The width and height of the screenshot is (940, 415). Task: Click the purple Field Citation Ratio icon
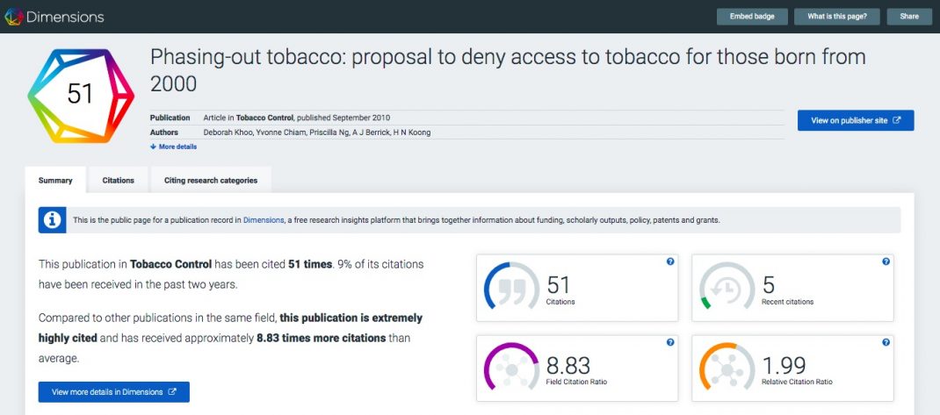click(x=511, y=368)
